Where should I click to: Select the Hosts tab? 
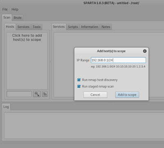[x=10, y=27]
